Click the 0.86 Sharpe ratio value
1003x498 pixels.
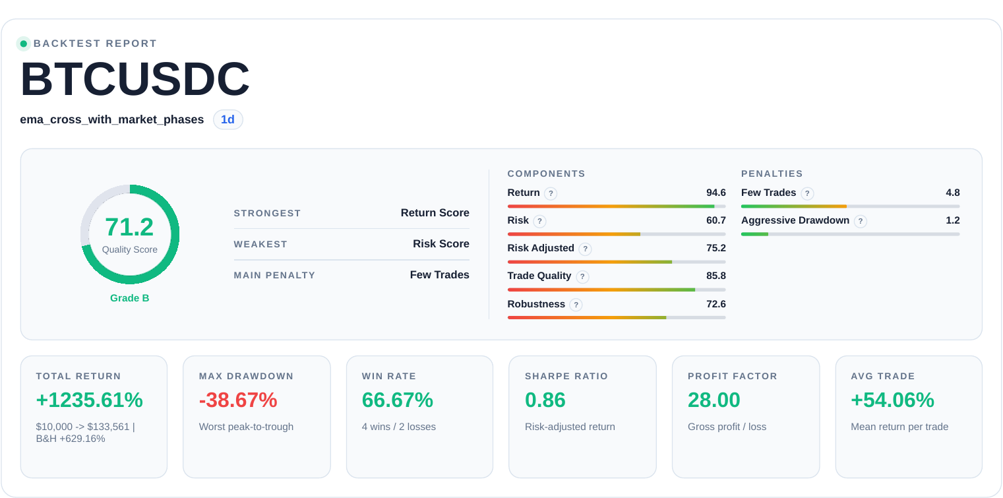545,400
